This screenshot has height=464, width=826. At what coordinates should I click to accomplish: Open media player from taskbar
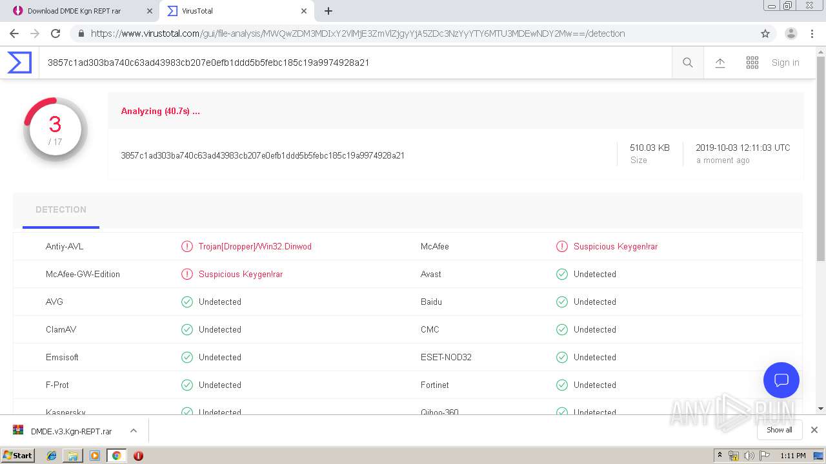(x=95, y=456)
